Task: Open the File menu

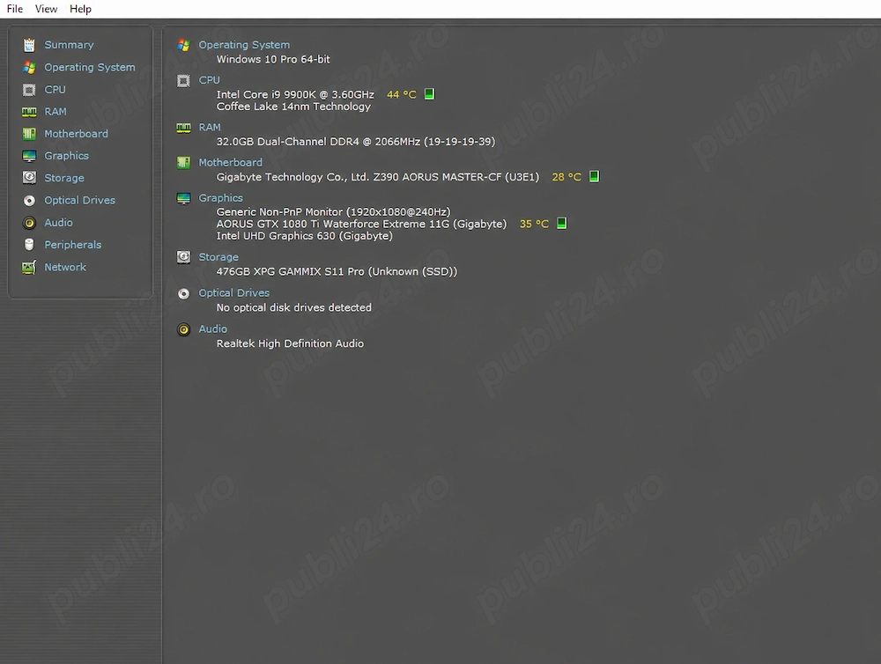Action: coord(15,9)
